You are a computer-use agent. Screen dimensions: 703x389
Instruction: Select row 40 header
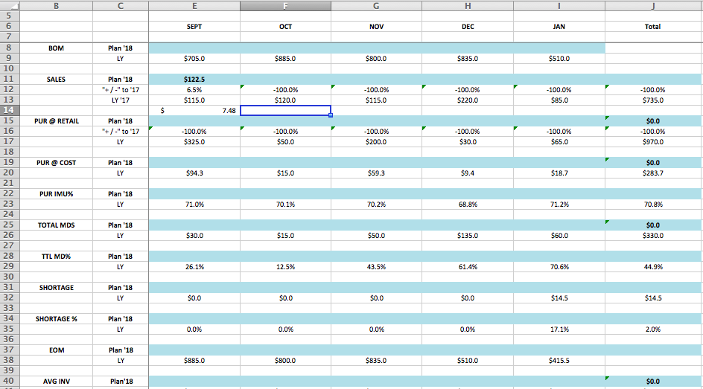pyautogui.click(x=10, y=381)
